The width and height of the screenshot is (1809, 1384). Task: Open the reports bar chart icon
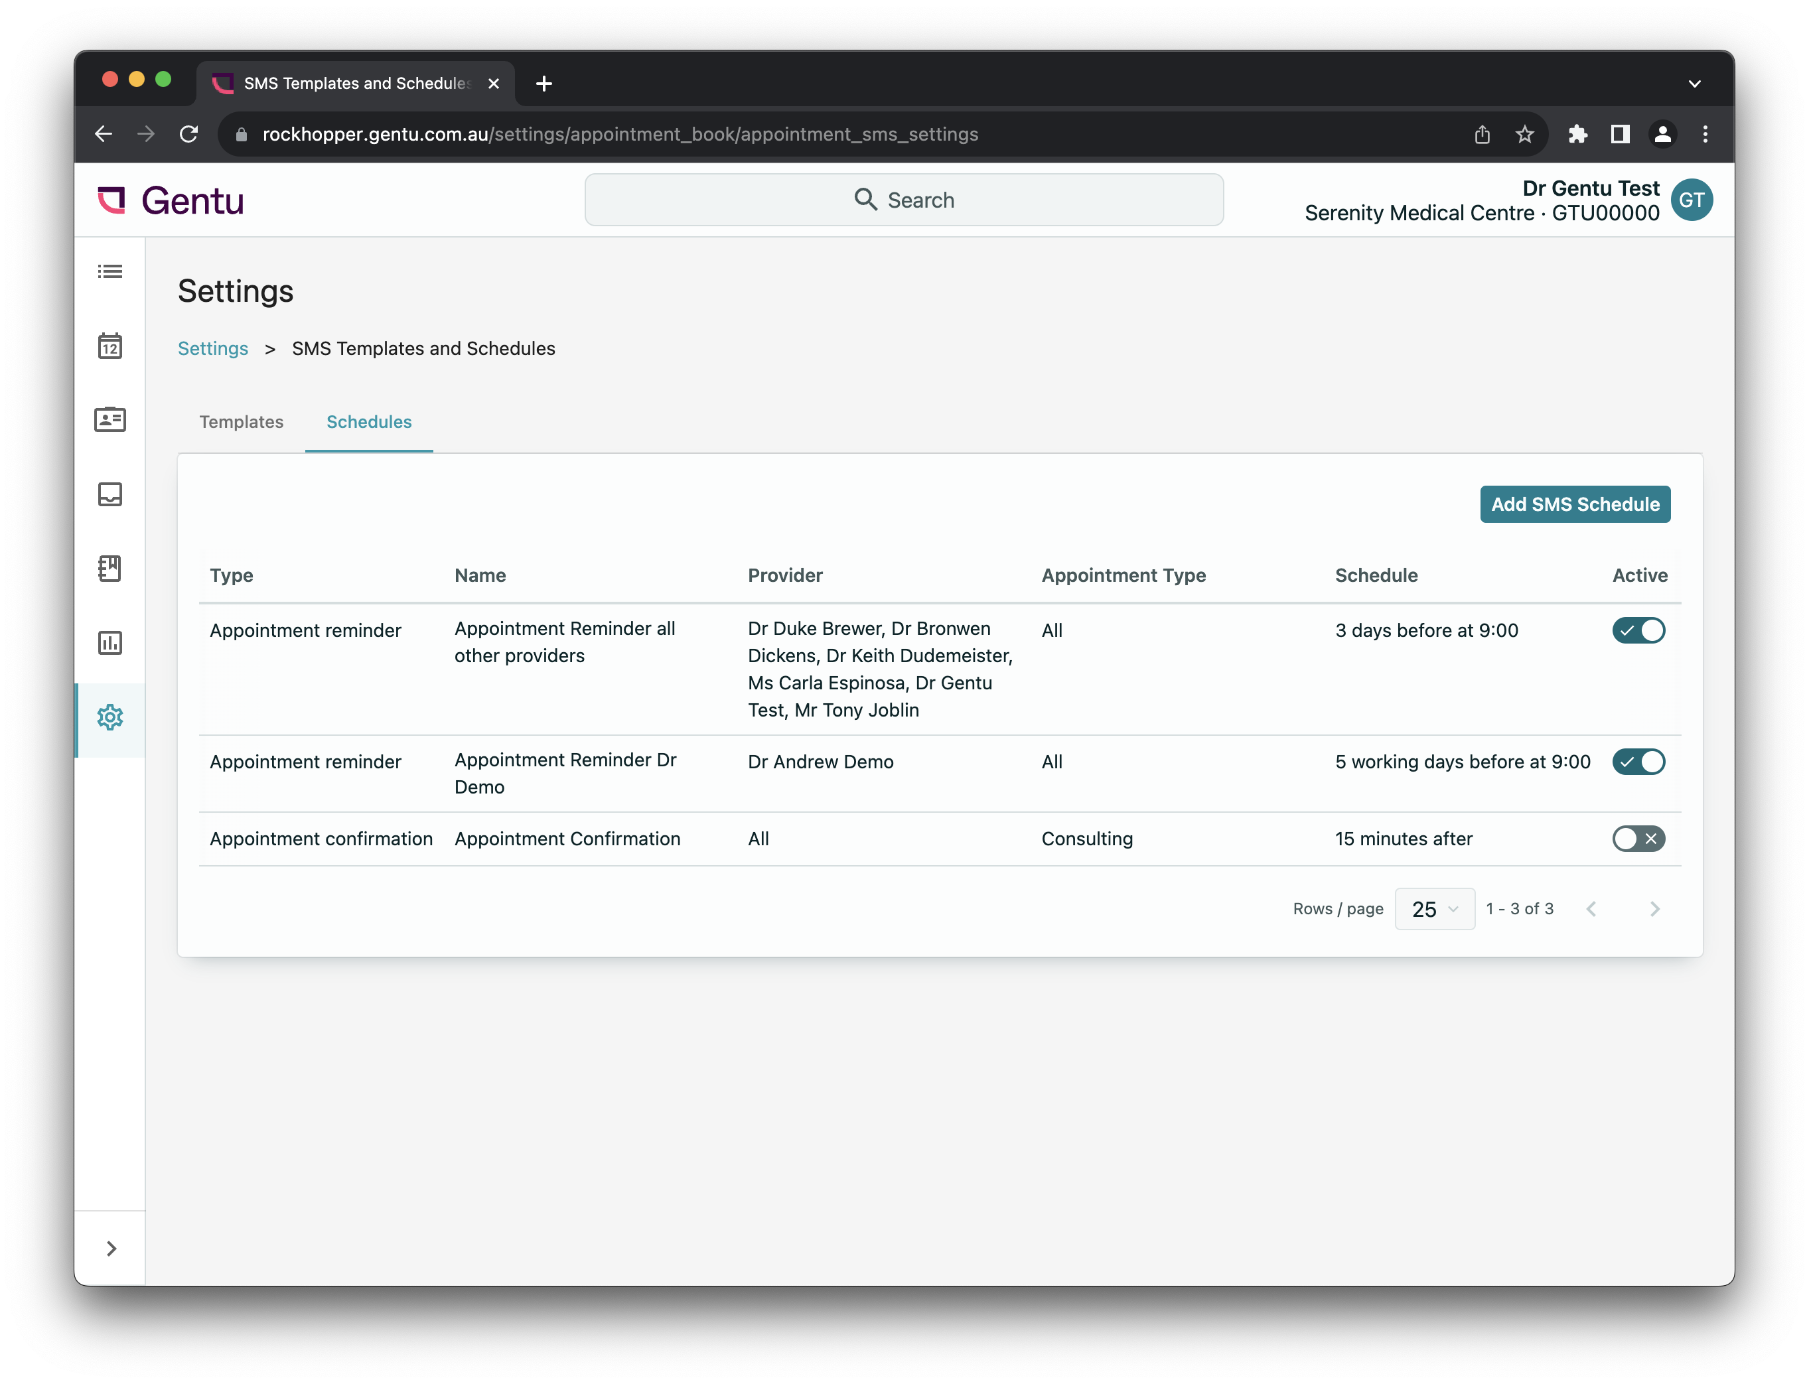click(x=109, y=642)
